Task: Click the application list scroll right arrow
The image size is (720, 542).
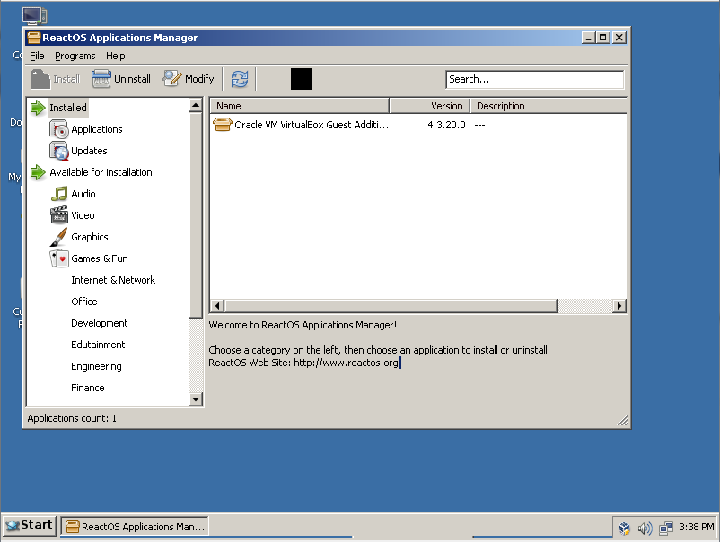Action: 619,306
